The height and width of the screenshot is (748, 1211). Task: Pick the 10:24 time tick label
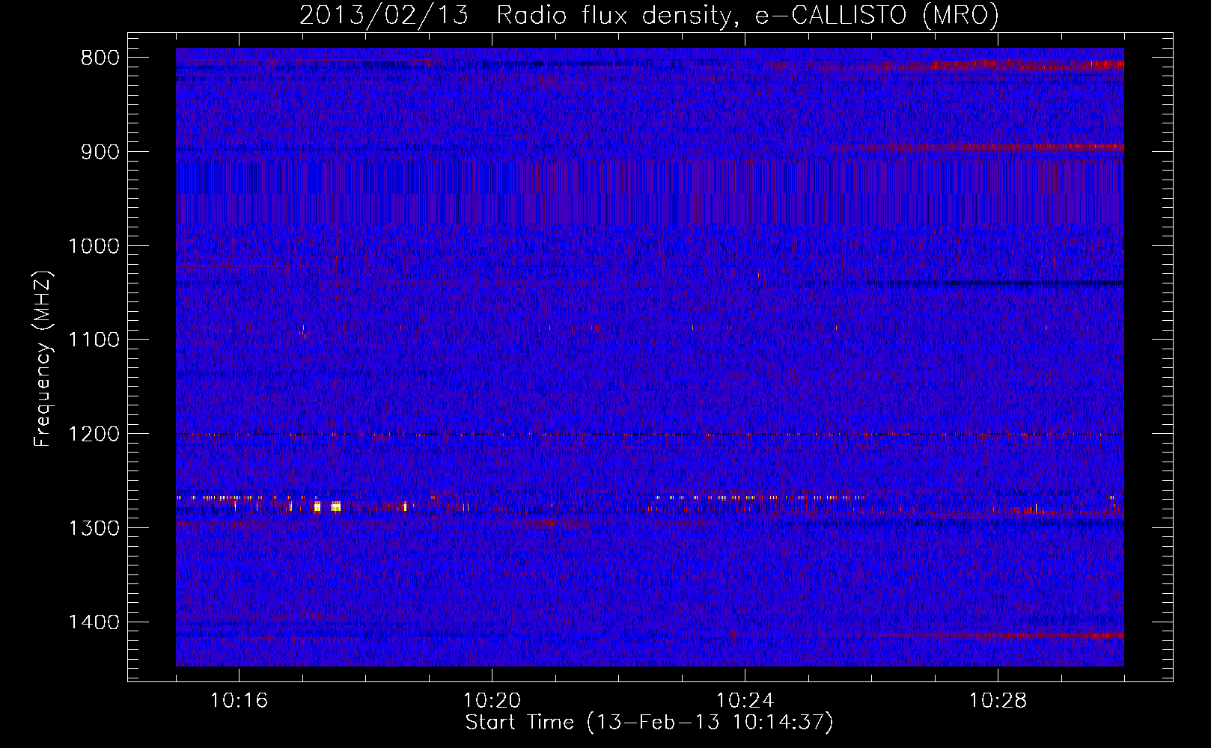pos(745,701)
